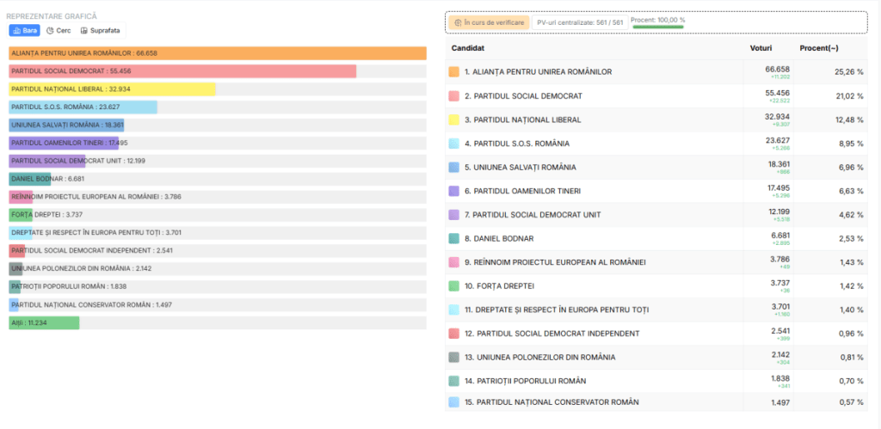Click the swatch for Partidul Național Conservator Român
The height and width of the screenshot is (429, 881).
pyautogui.click(x=454, y=402)
